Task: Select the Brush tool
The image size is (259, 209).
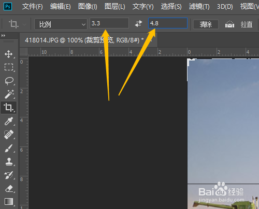Action: click(x=9, y=148)
